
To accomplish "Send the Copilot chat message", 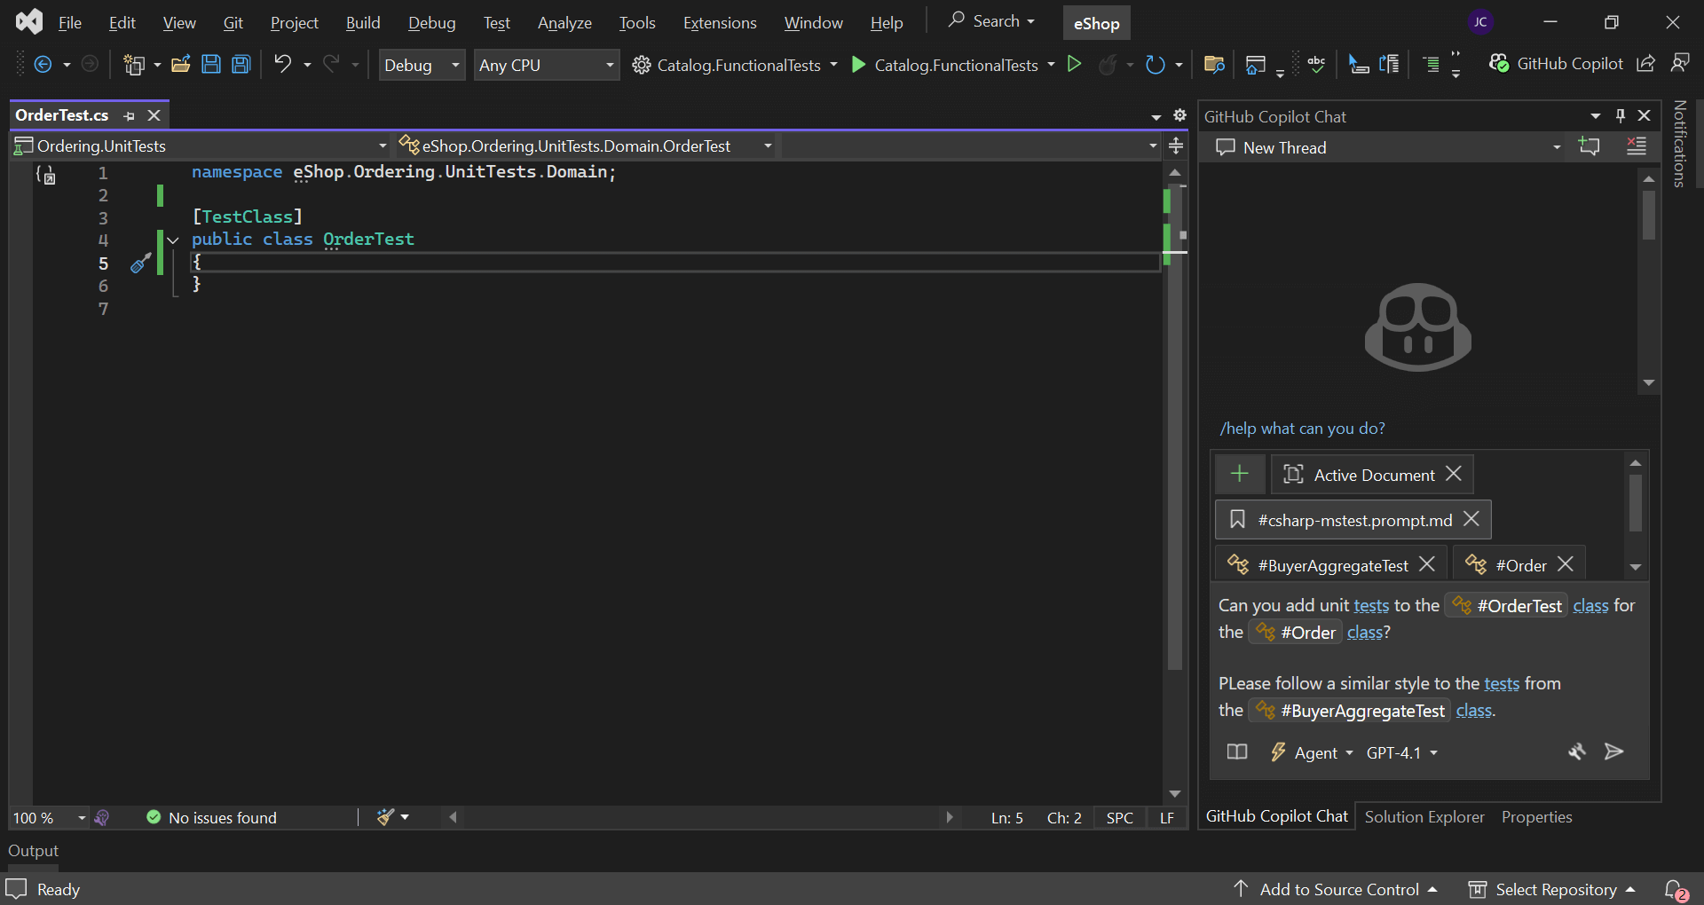I will 1614,752.
